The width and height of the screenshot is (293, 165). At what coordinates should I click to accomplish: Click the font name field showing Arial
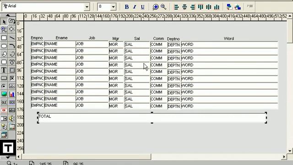pyautogui.click(x=43, y=7)
